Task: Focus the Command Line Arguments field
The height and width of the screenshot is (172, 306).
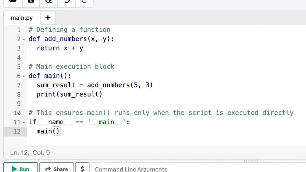Action: tap(198, 169)
